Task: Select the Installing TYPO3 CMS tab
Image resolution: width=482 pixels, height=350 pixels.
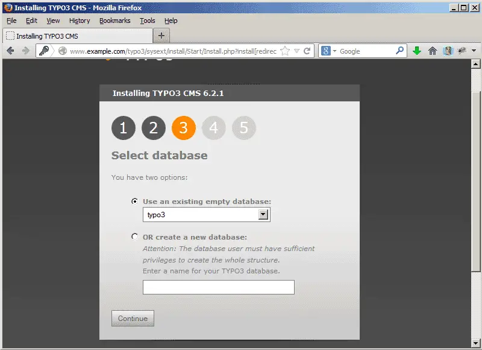Action: [x=78, y=36]
